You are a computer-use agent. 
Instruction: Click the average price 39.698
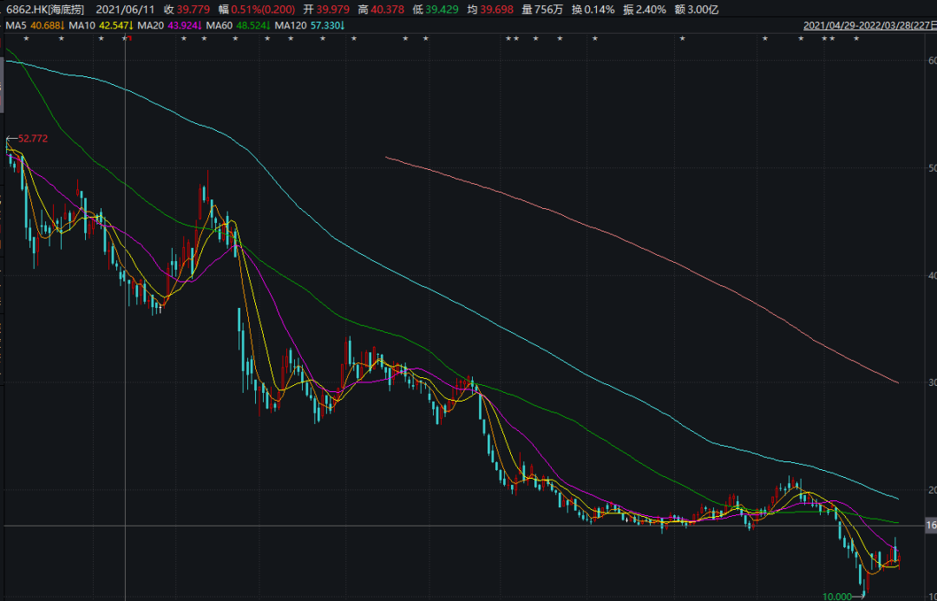pyautogui.click(x=496, y=10)
